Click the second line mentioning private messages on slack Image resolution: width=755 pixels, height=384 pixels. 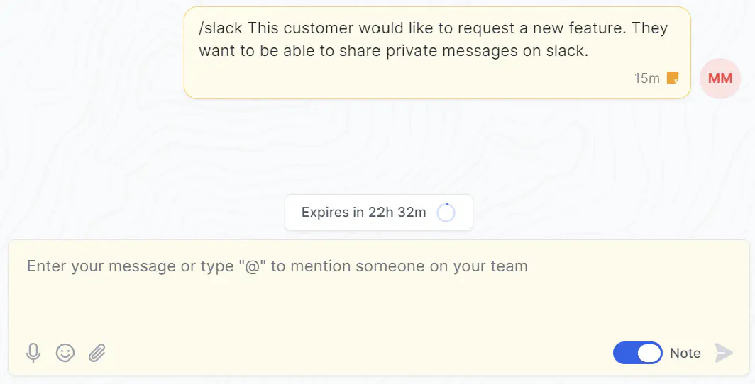coord(393,51)
